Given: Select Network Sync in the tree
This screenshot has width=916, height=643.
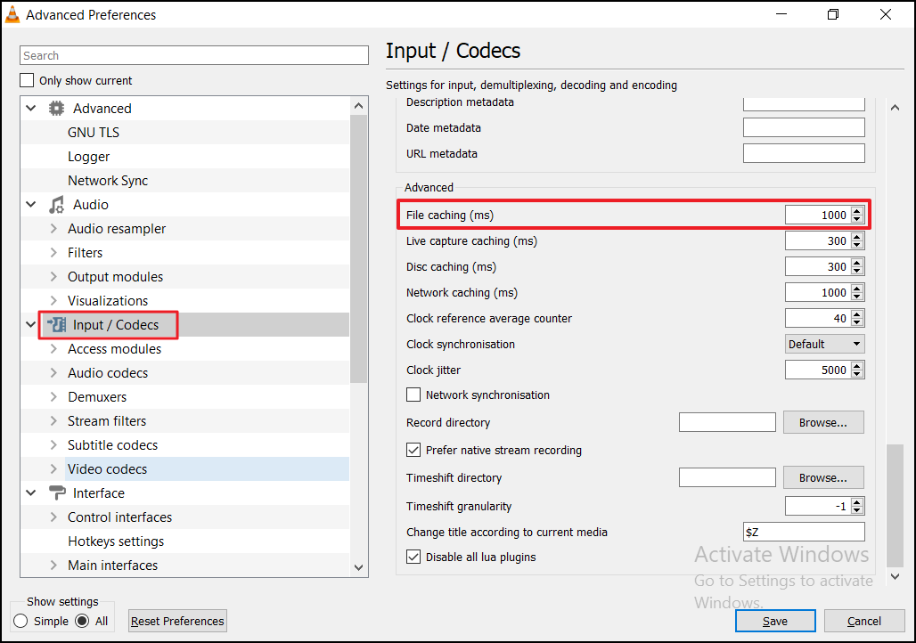Looking at the screenshot, I should pyautogui.click(x=108, y=181).
